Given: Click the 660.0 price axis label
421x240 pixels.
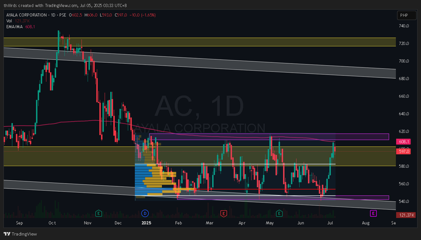Looking at the screenshot, I should point(404,96).
